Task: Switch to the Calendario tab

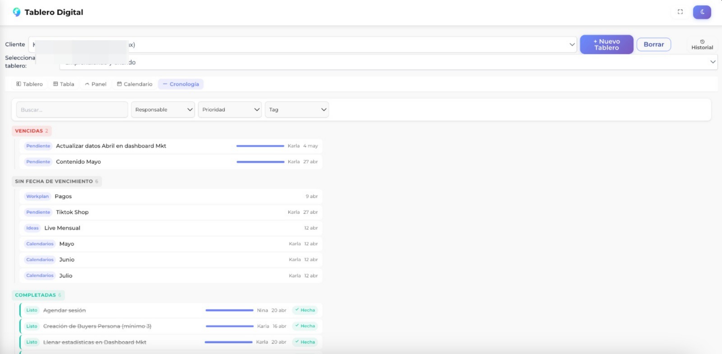Action: (134, 84)
